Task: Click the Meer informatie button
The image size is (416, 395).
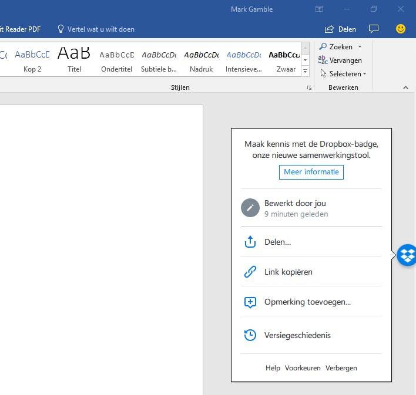Action: [x=311, y=172]
